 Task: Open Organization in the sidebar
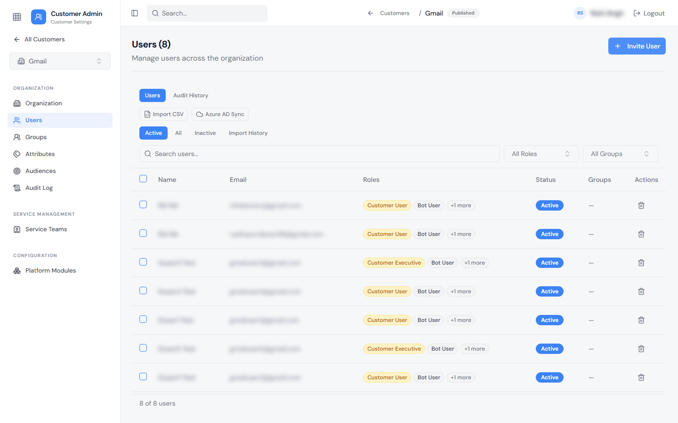60,103
